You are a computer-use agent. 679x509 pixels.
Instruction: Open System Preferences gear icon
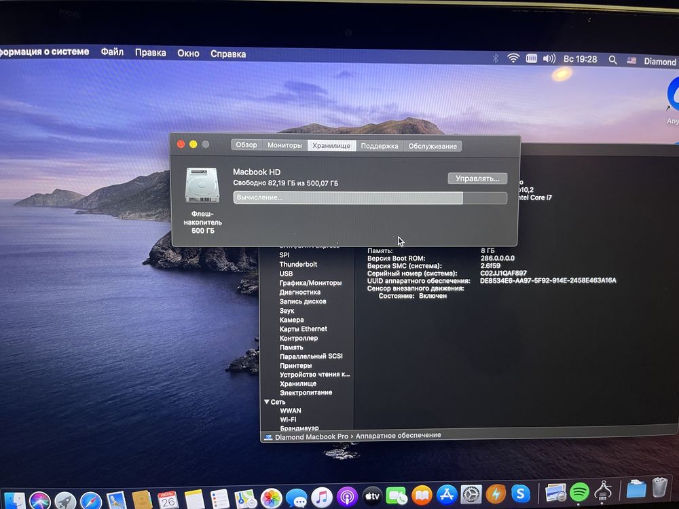click(x=471, y=493)
